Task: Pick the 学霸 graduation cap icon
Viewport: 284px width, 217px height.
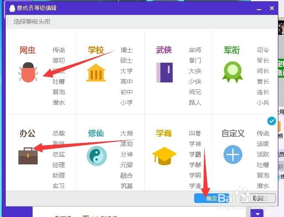Action: click(x=164, y=156)
